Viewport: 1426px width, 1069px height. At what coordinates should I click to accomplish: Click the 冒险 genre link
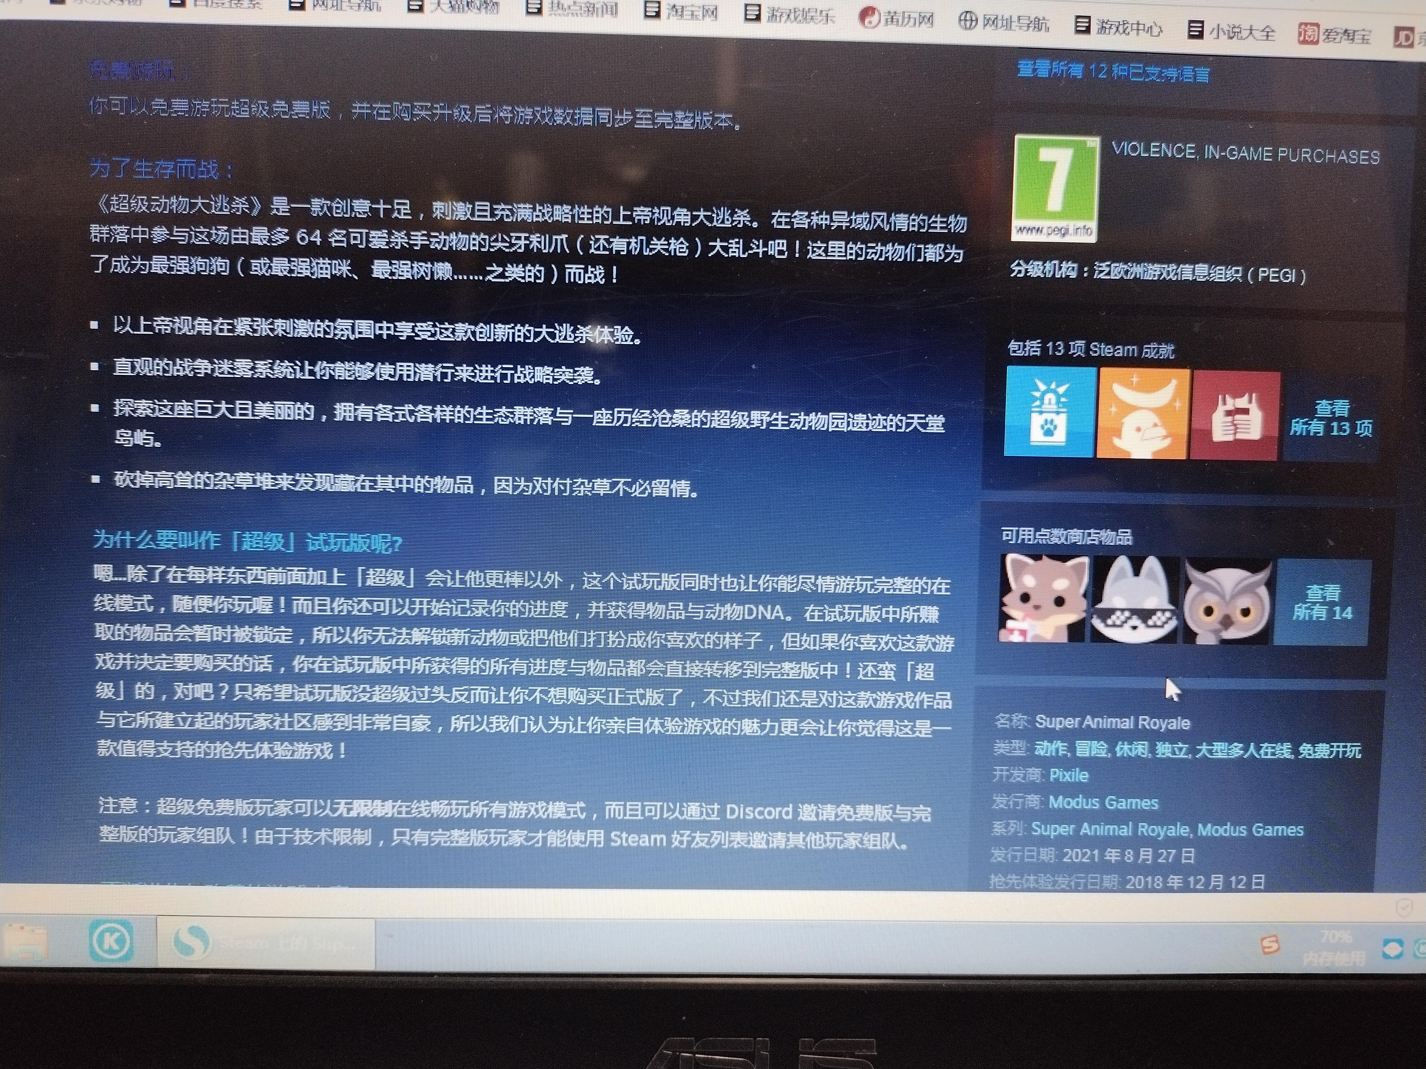[1090, 749]
